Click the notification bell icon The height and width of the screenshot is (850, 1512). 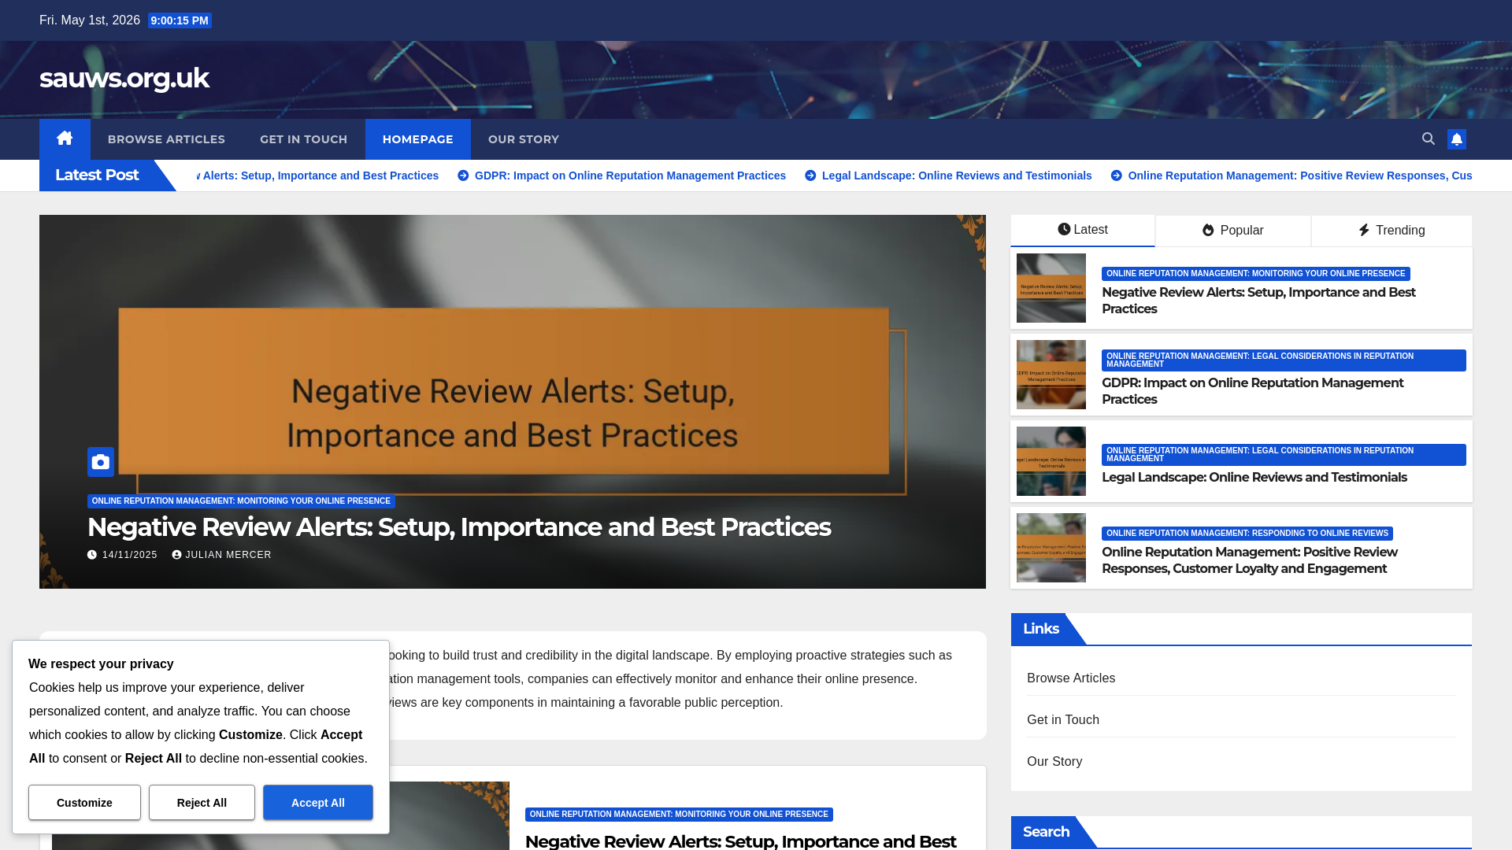[x=1457, y=139]
